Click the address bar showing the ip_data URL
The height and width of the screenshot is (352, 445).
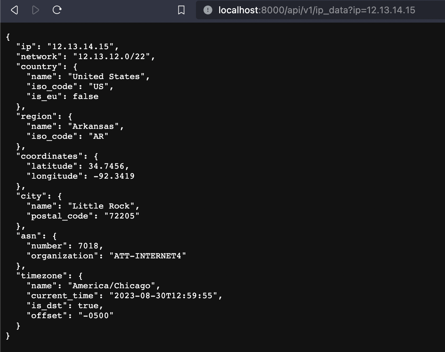pyautogui.click(x=315, y=10)
